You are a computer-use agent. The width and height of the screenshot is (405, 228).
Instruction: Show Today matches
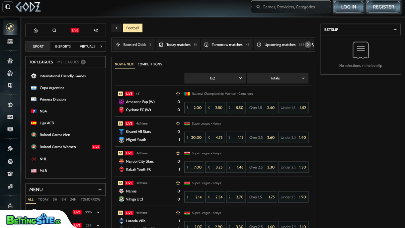point(178,45)
